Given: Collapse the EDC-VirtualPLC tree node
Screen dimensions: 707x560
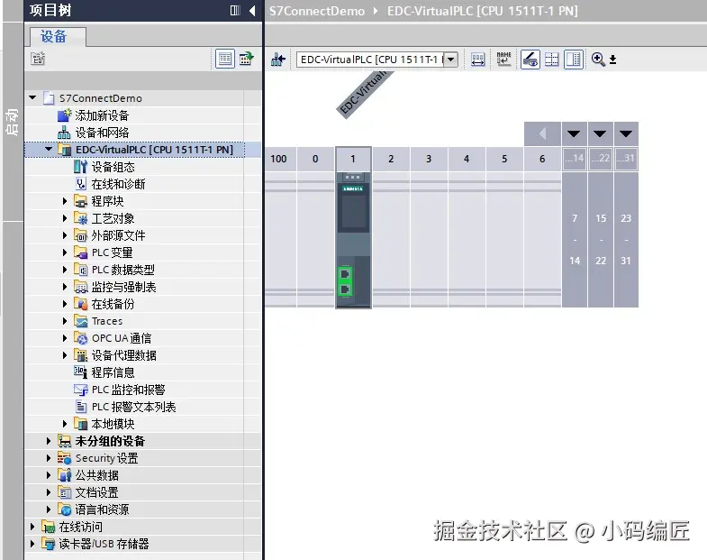Looking at the screenshot, I should pyautogui.click(x=49, y=149).
